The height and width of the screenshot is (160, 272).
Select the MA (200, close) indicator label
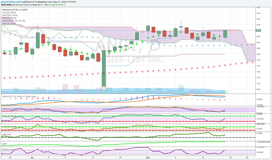pos(10,15)
